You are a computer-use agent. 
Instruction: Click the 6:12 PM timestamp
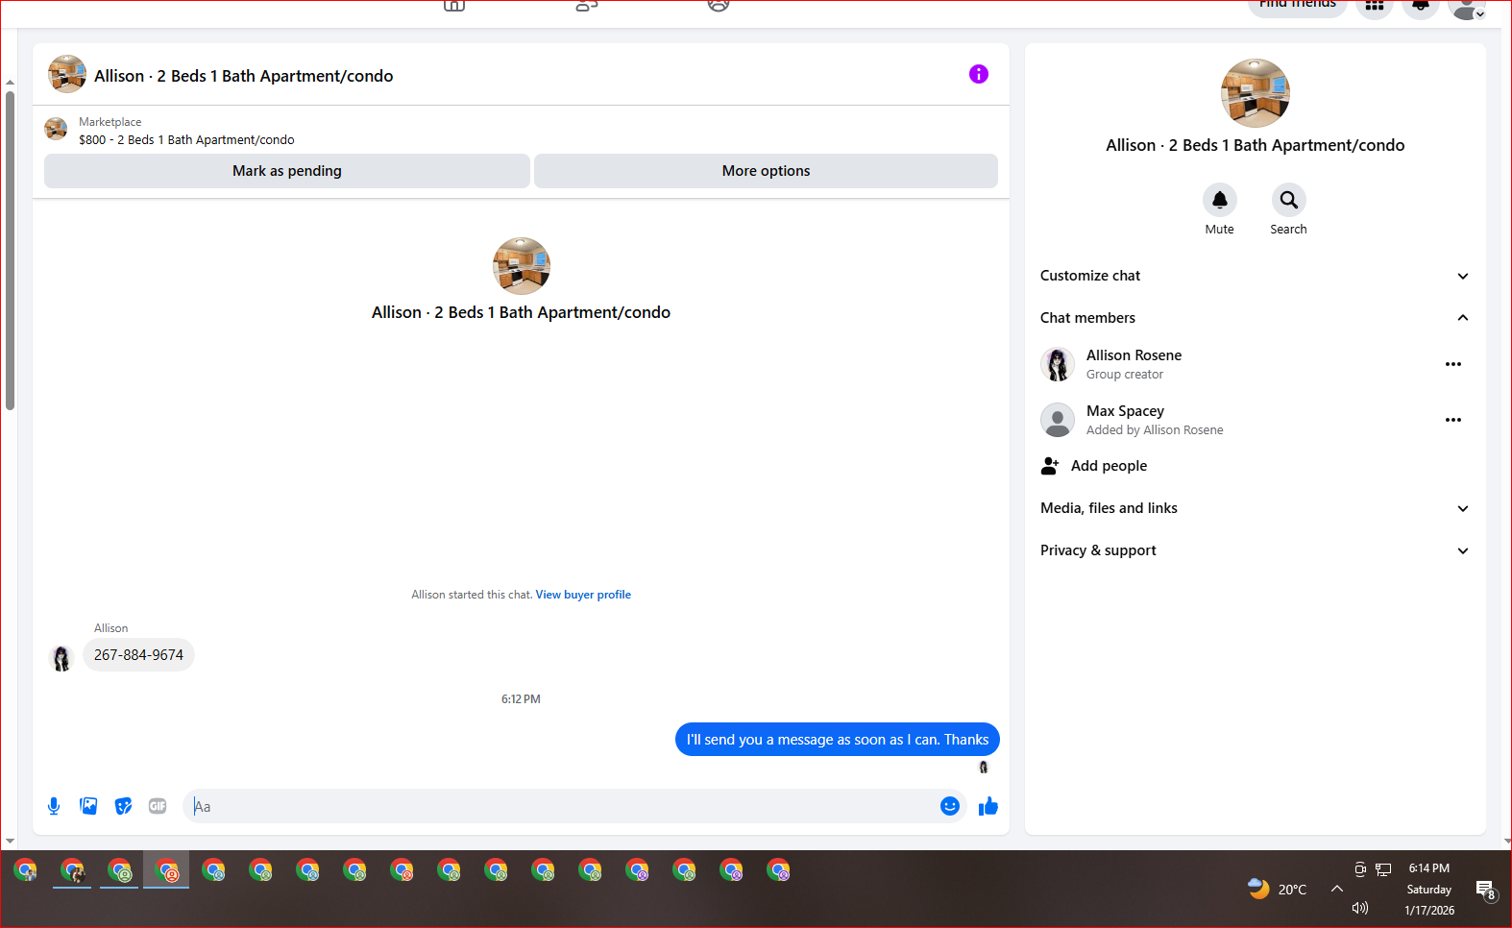(x=521, y=699)
